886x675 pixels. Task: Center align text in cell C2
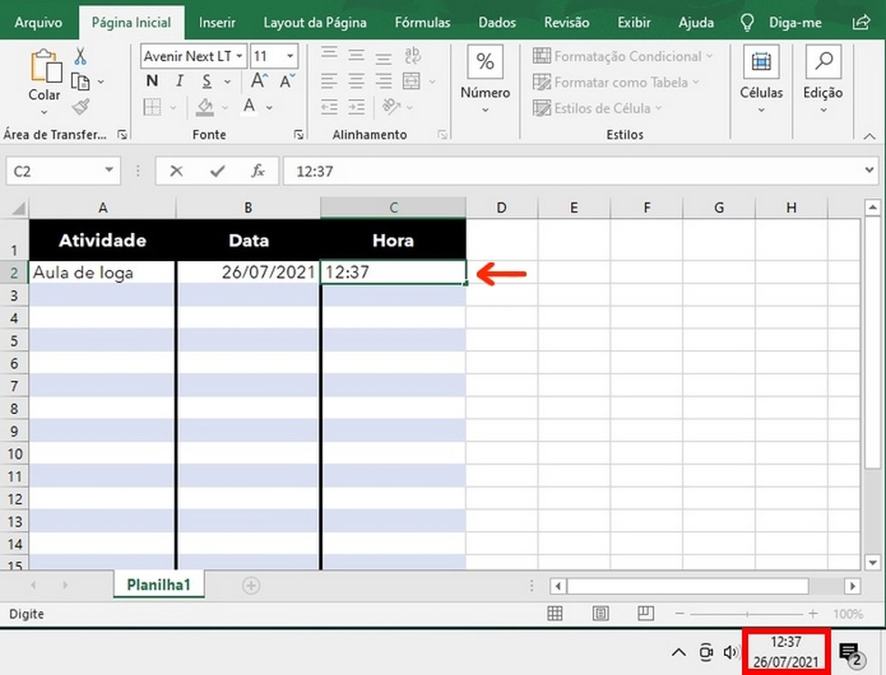point(356,80)
